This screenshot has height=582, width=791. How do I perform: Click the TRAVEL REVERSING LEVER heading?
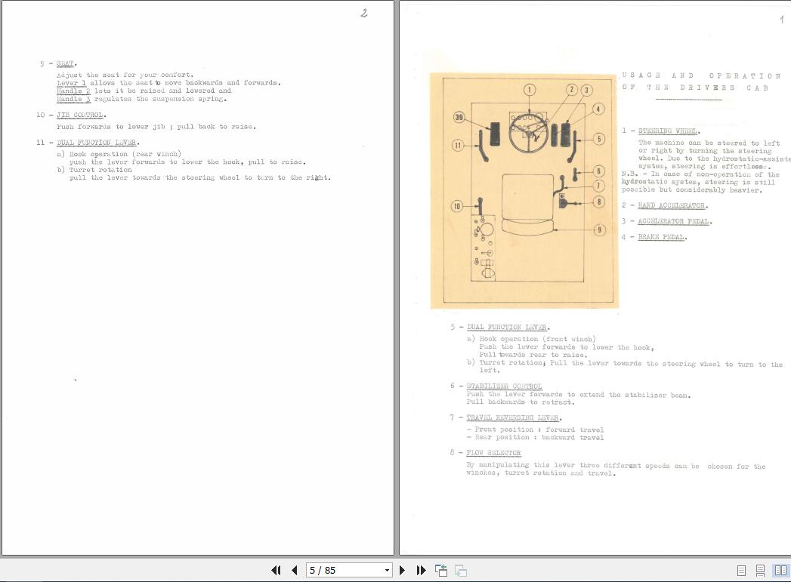click(x=512, y=417)
